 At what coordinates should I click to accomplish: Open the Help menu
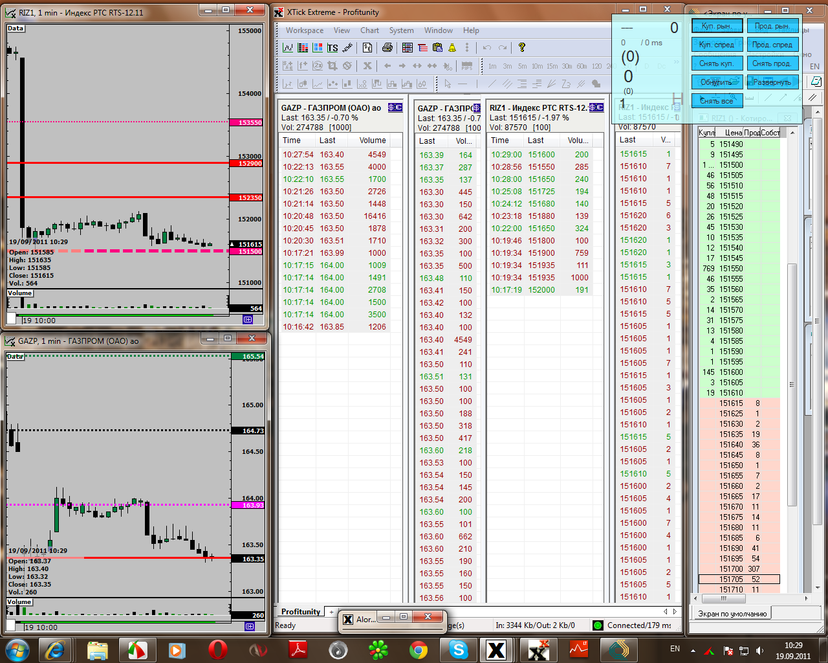(x=471, y=30)
